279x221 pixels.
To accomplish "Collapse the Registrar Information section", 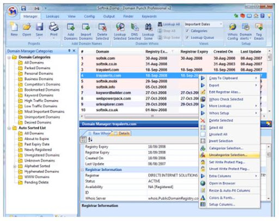I will pos(82,170).
